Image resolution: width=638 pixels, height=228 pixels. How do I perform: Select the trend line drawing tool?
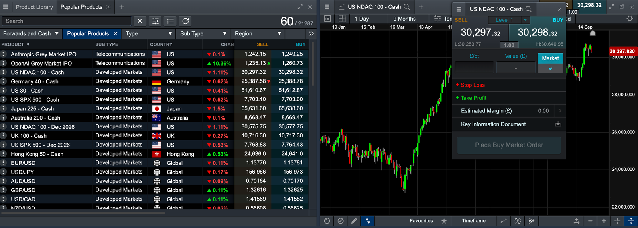click(504, 221)
